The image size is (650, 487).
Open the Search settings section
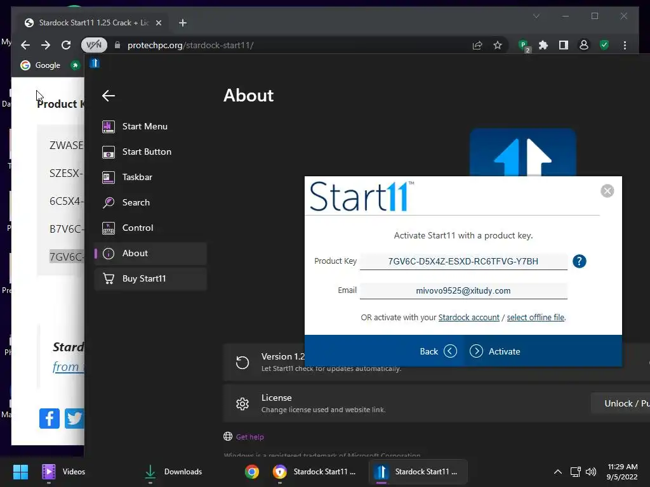pos(150,202)
